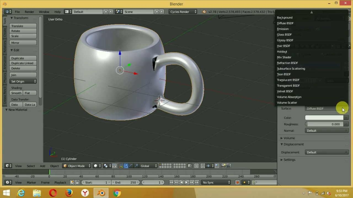Open the No Sync dropdown
353x198 pixels.
tap(216, 182)
